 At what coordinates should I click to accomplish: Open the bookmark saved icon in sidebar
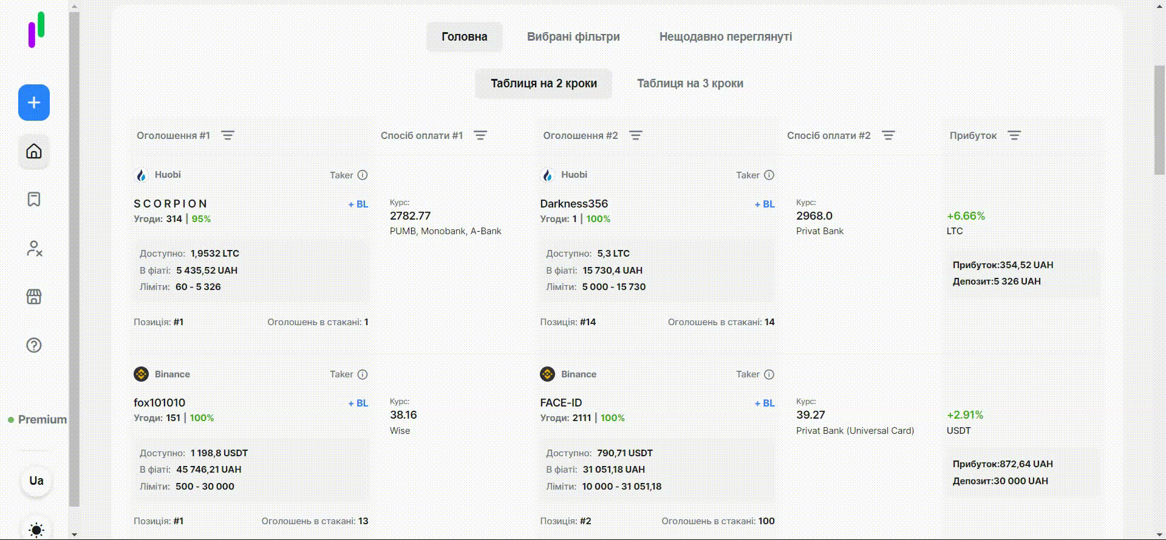(34, 200)
